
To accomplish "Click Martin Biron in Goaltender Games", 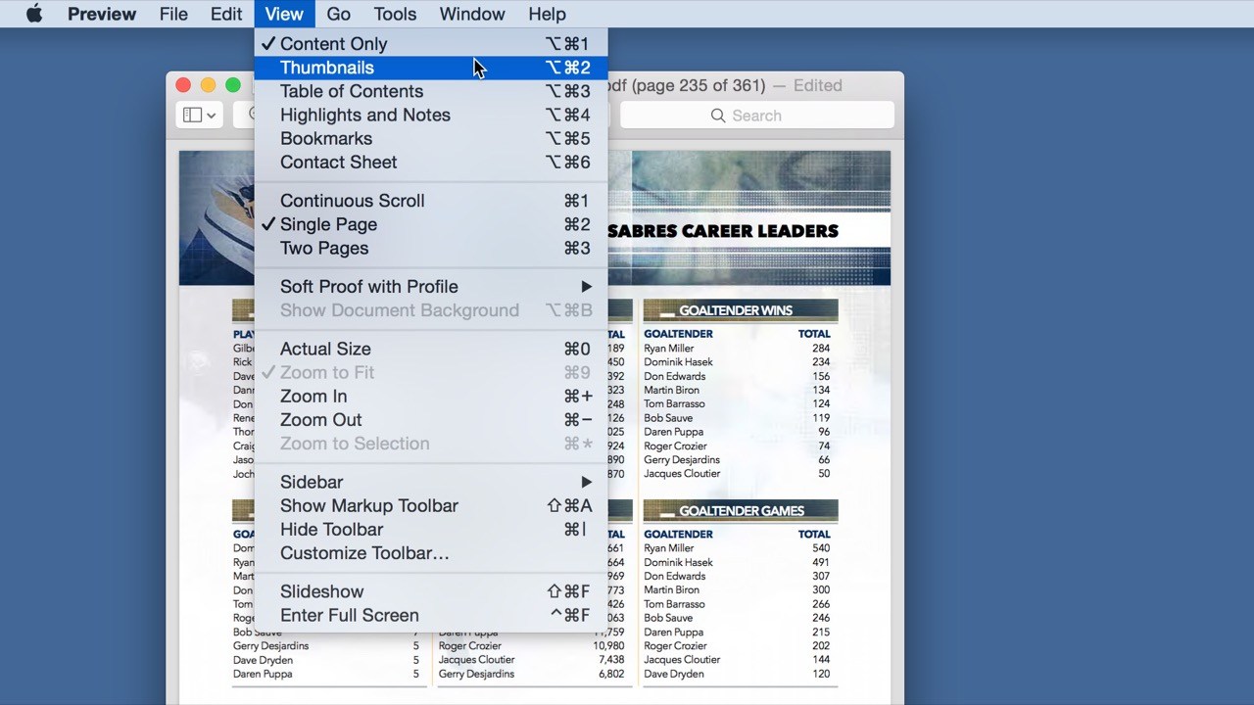I will point(671,590).
